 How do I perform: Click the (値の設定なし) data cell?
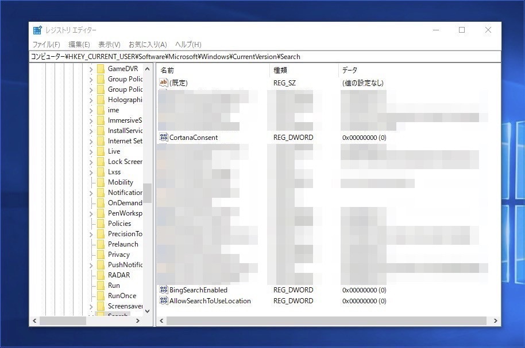click(363, 83)
